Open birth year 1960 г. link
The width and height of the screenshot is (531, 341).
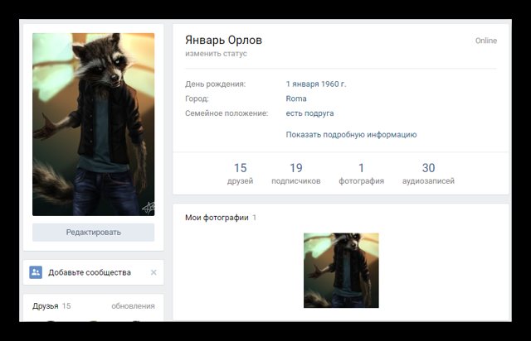pyautogui.click(x=334, y=84)
